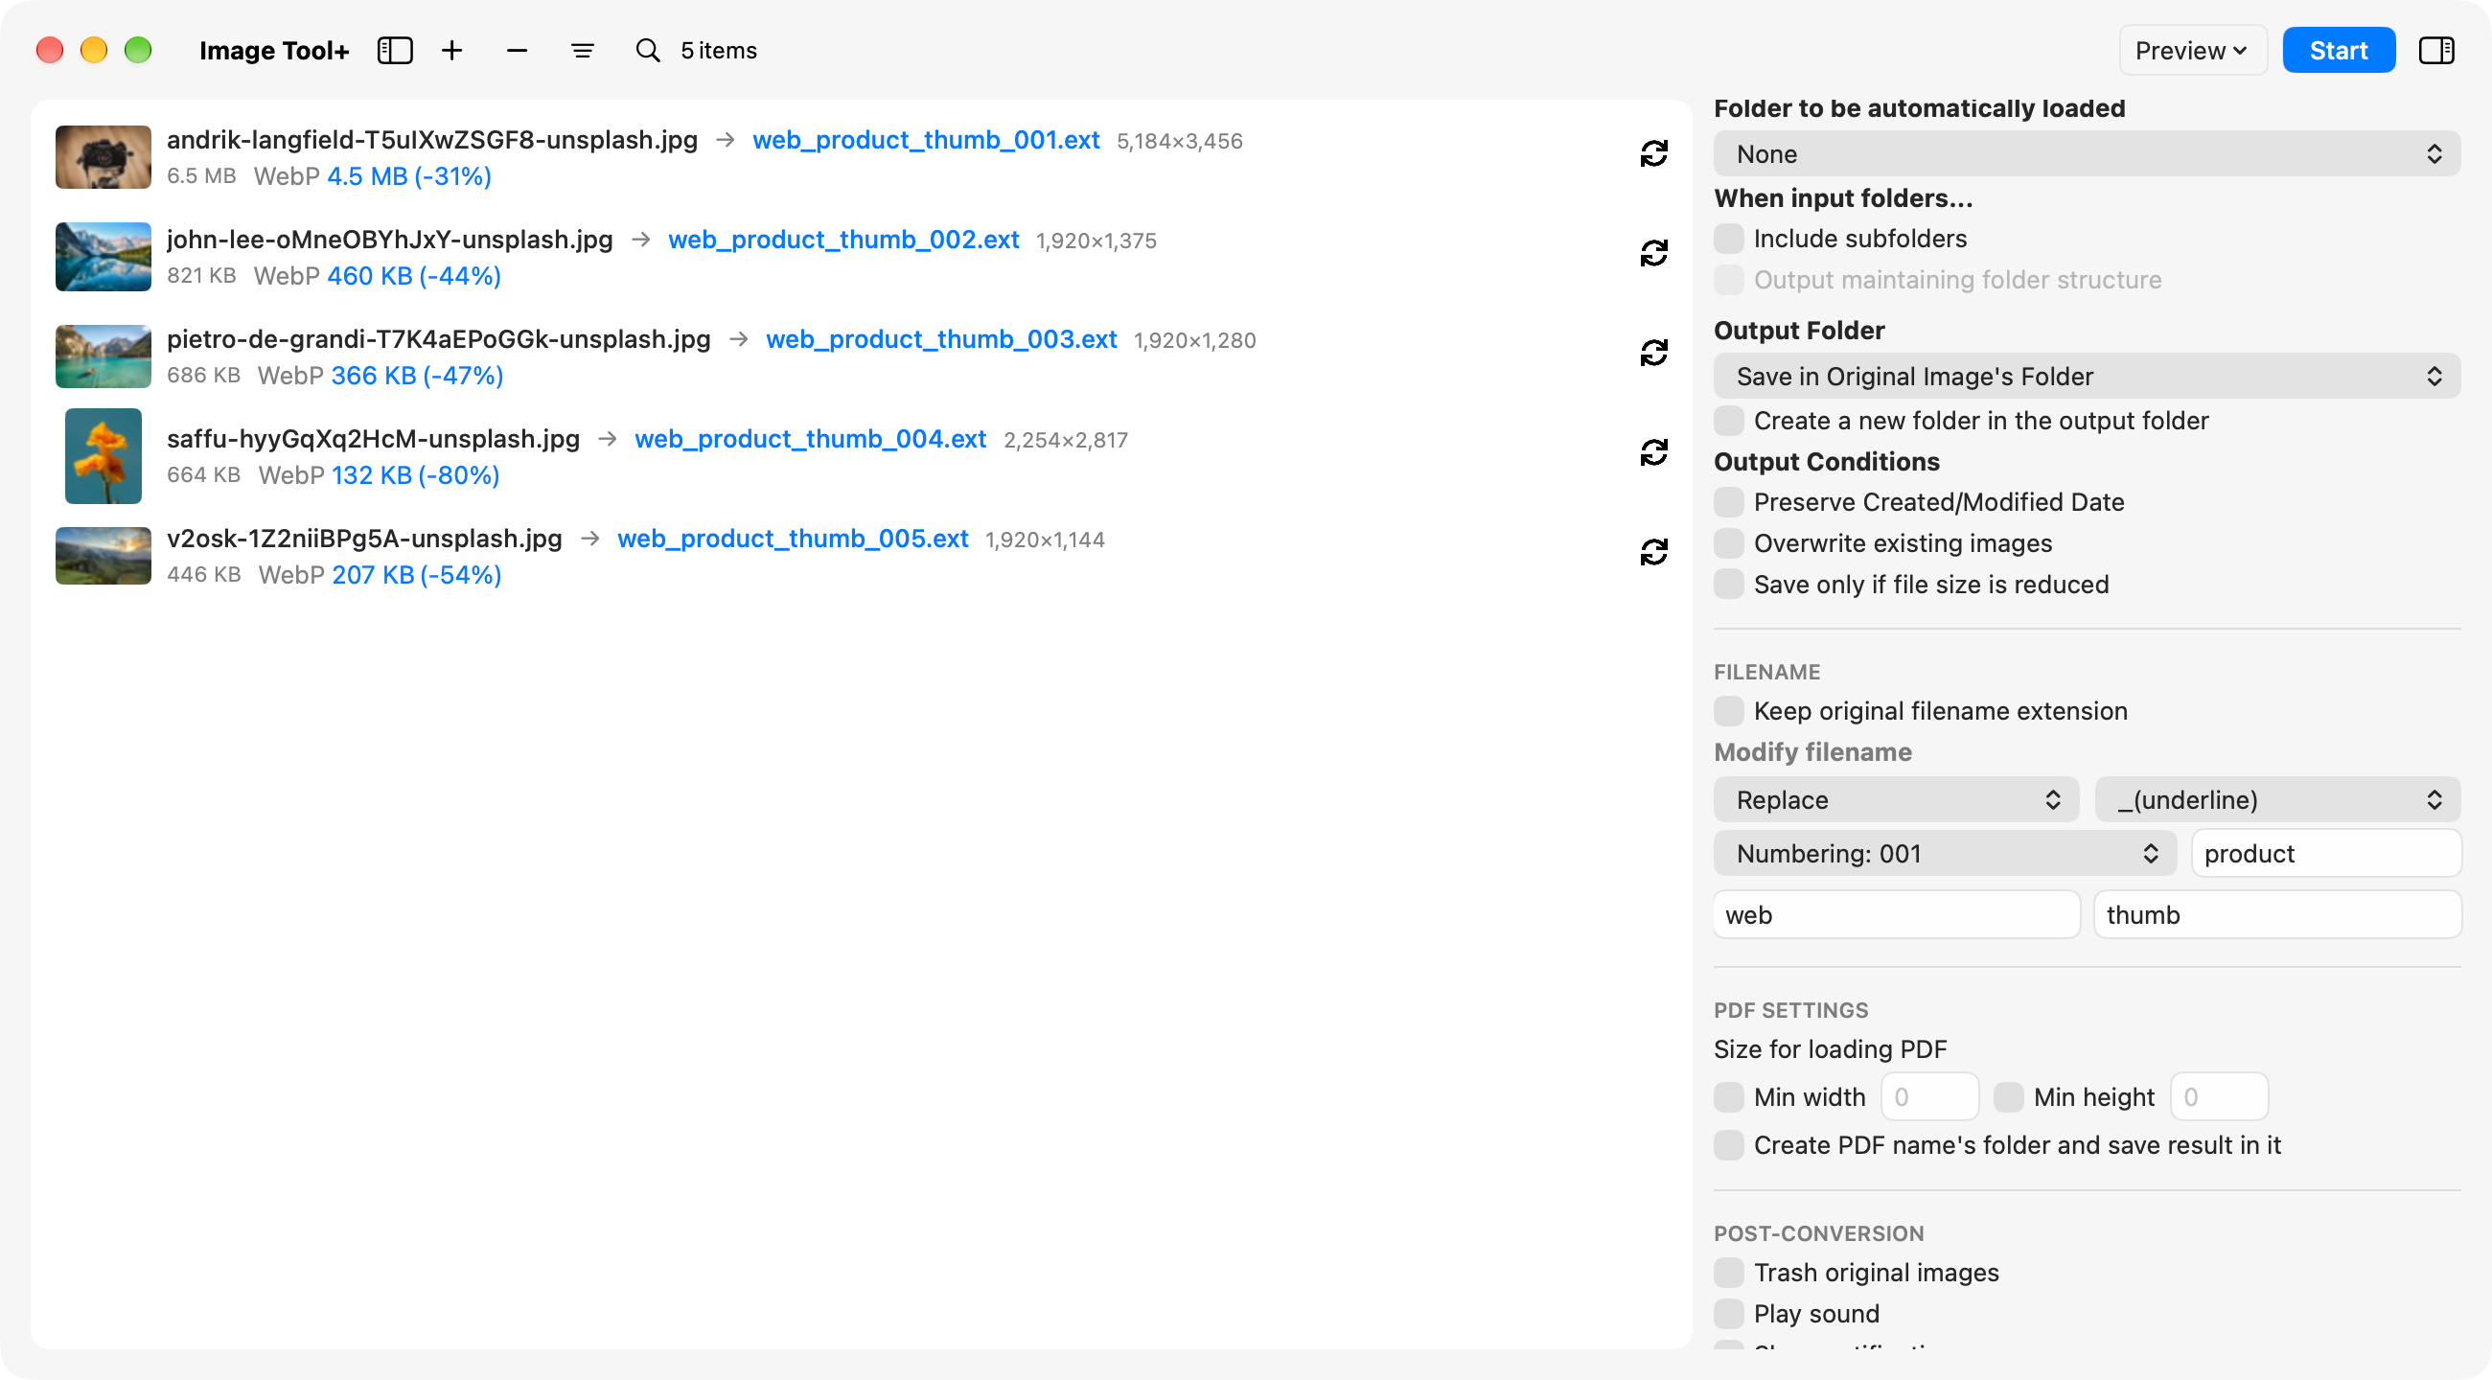
Task: Click the valley sunset thumbnail of v2osk
Action: click(x=104, y=555)
